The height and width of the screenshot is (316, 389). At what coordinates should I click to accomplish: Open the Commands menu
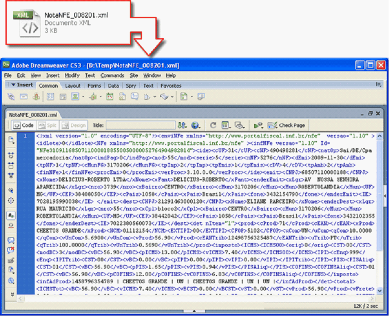point(112,75)
